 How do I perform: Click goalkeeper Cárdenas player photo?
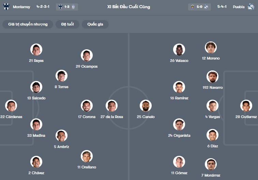click(11, 106)
